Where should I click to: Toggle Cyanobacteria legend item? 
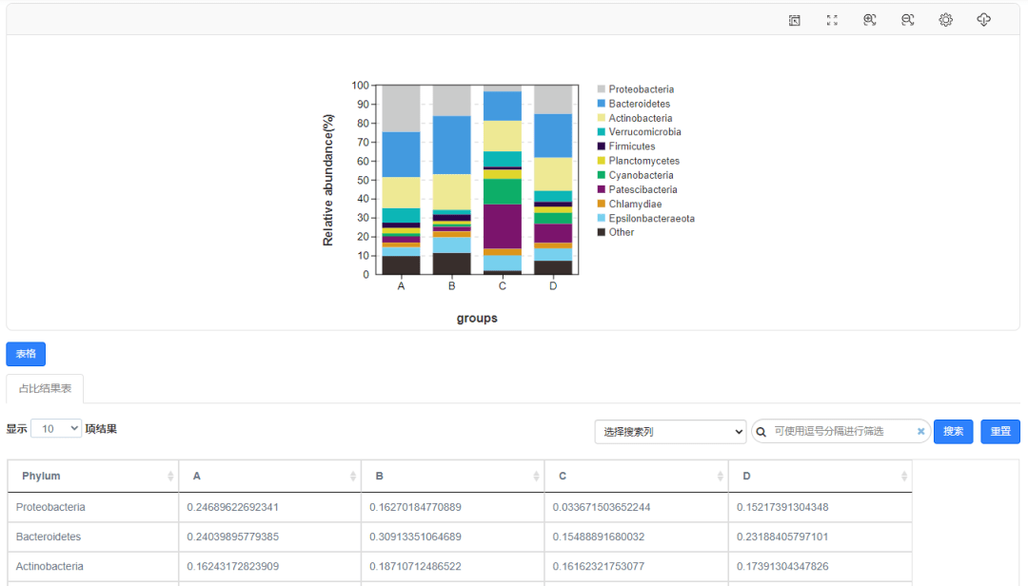tap(641, 175)
